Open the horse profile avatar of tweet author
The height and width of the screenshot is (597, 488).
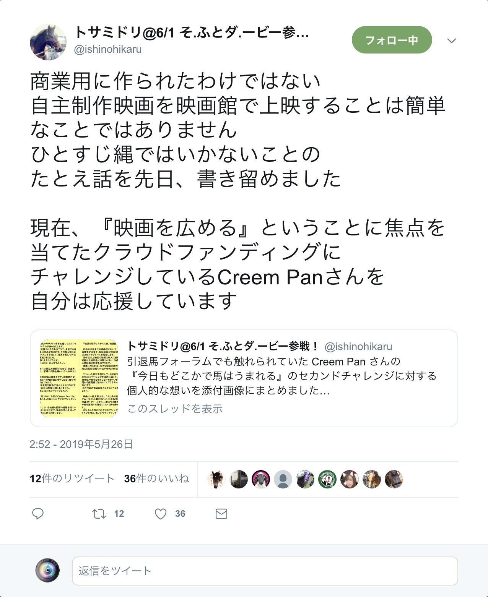[48, 42]
